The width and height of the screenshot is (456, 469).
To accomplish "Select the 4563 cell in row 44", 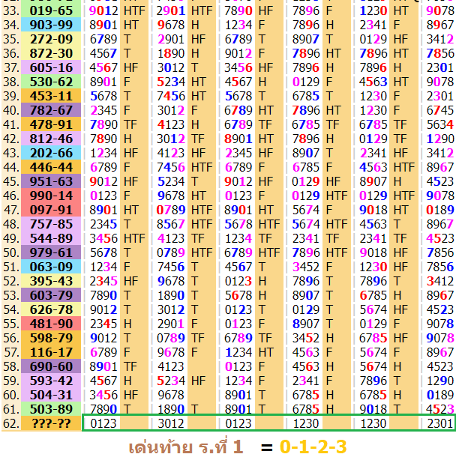I will (373, 167).
